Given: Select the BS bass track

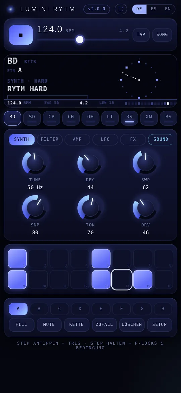Looking at the screenshot, I should tap(168, 118).
